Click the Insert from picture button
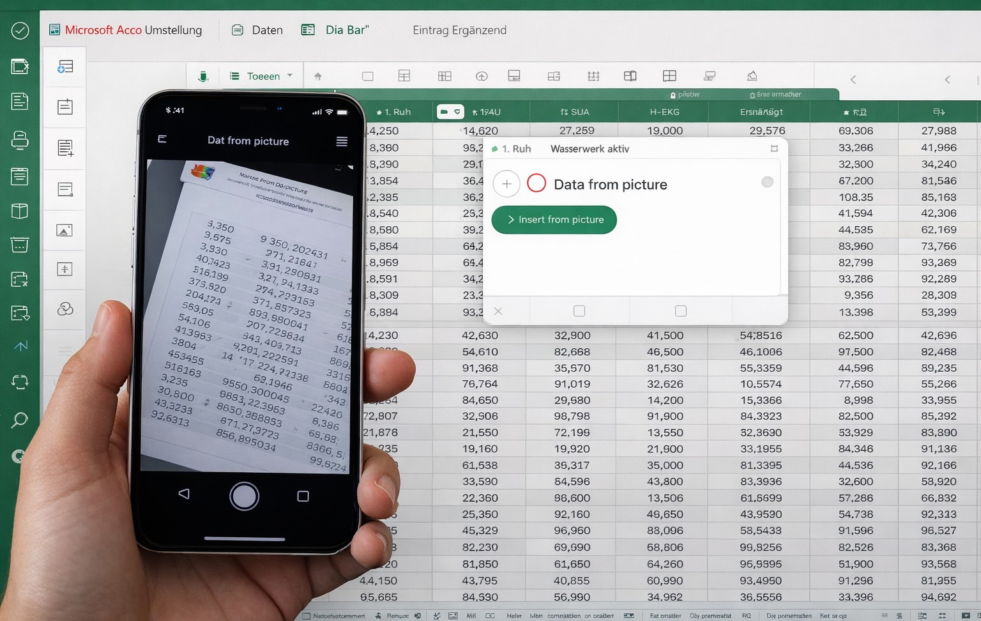The width and height of the screenshot is (981, 621). point(554,220)
